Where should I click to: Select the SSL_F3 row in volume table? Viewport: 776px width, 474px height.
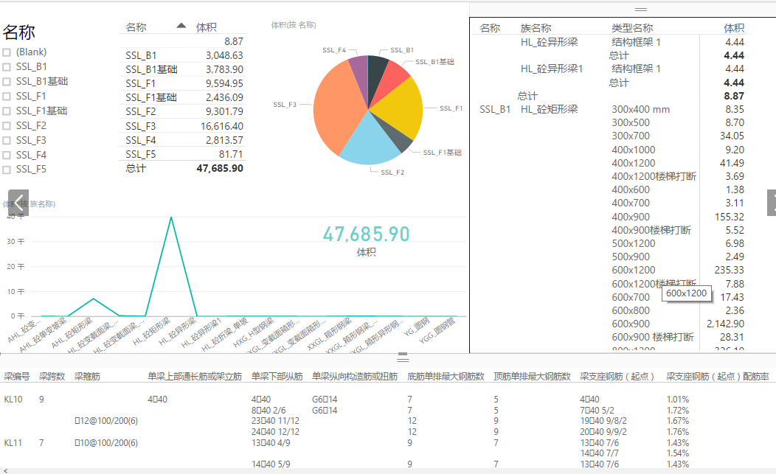tap(183, 126)
